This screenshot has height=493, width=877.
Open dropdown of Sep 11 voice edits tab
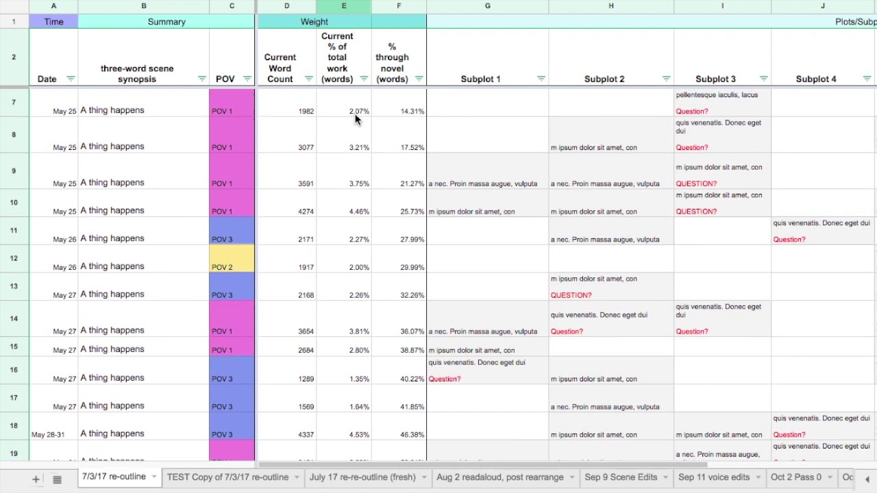758,477
